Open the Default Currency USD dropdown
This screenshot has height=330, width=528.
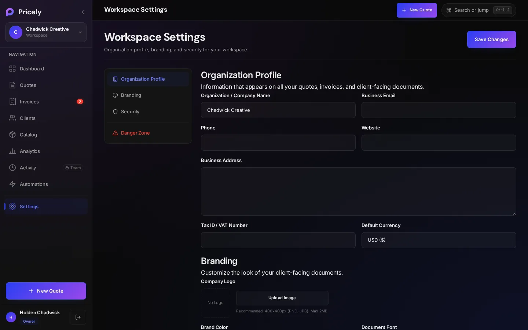(439, 240)
